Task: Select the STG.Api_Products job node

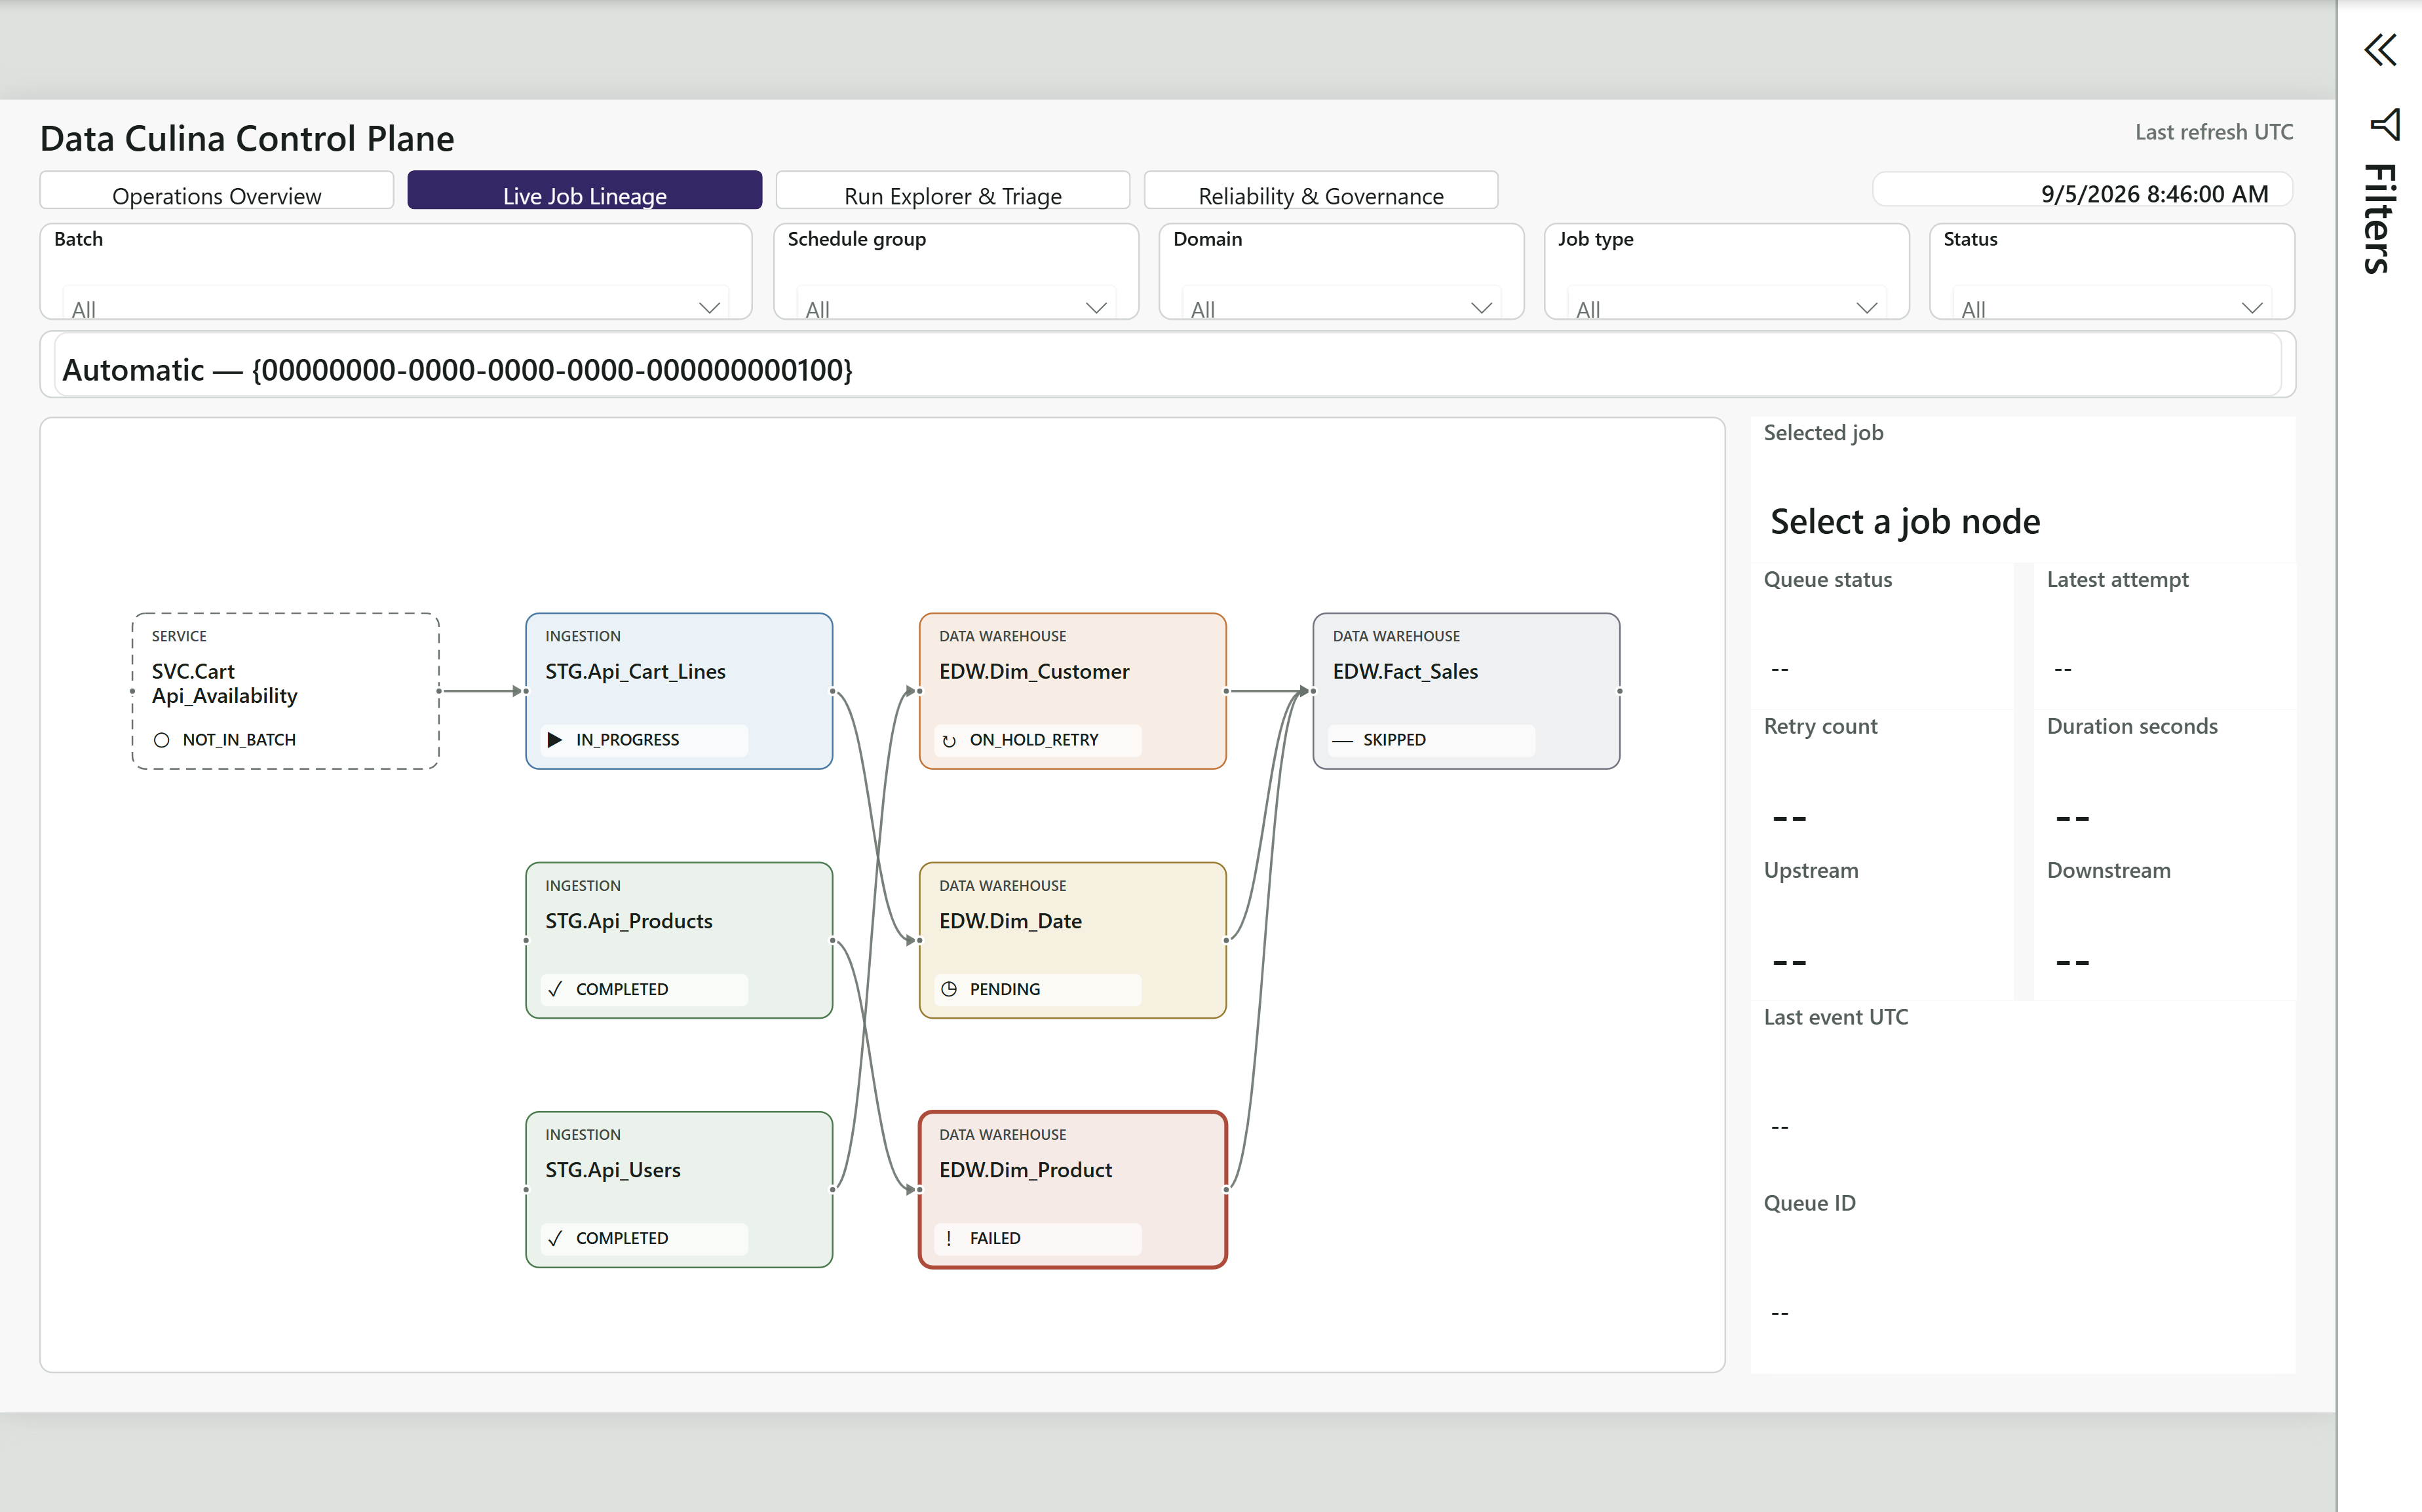Action: [679, 940]
